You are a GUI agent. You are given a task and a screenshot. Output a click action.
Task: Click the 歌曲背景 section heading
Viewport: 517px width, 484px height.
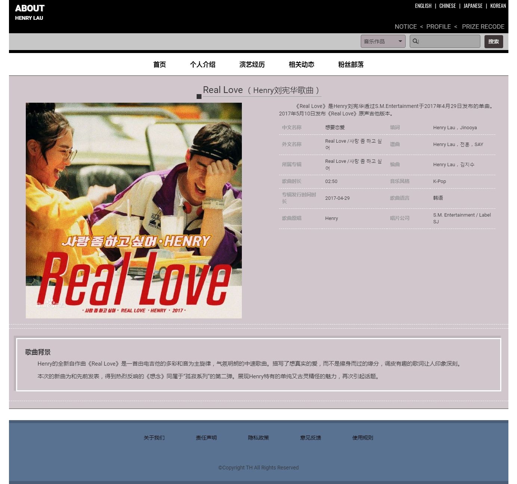pos(38,352)
